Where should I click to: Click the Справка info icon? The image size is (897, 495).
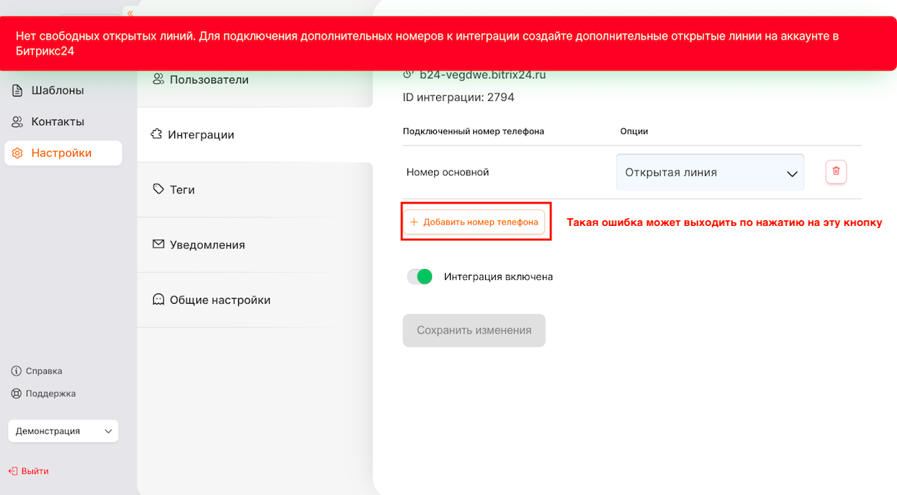pos(16,371)
